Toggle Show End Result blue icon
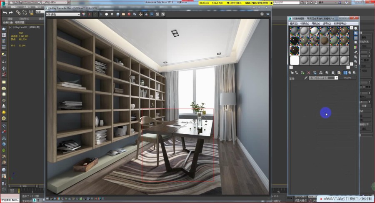The height and width of the screenshot is (203, 375). pos(345,73)
